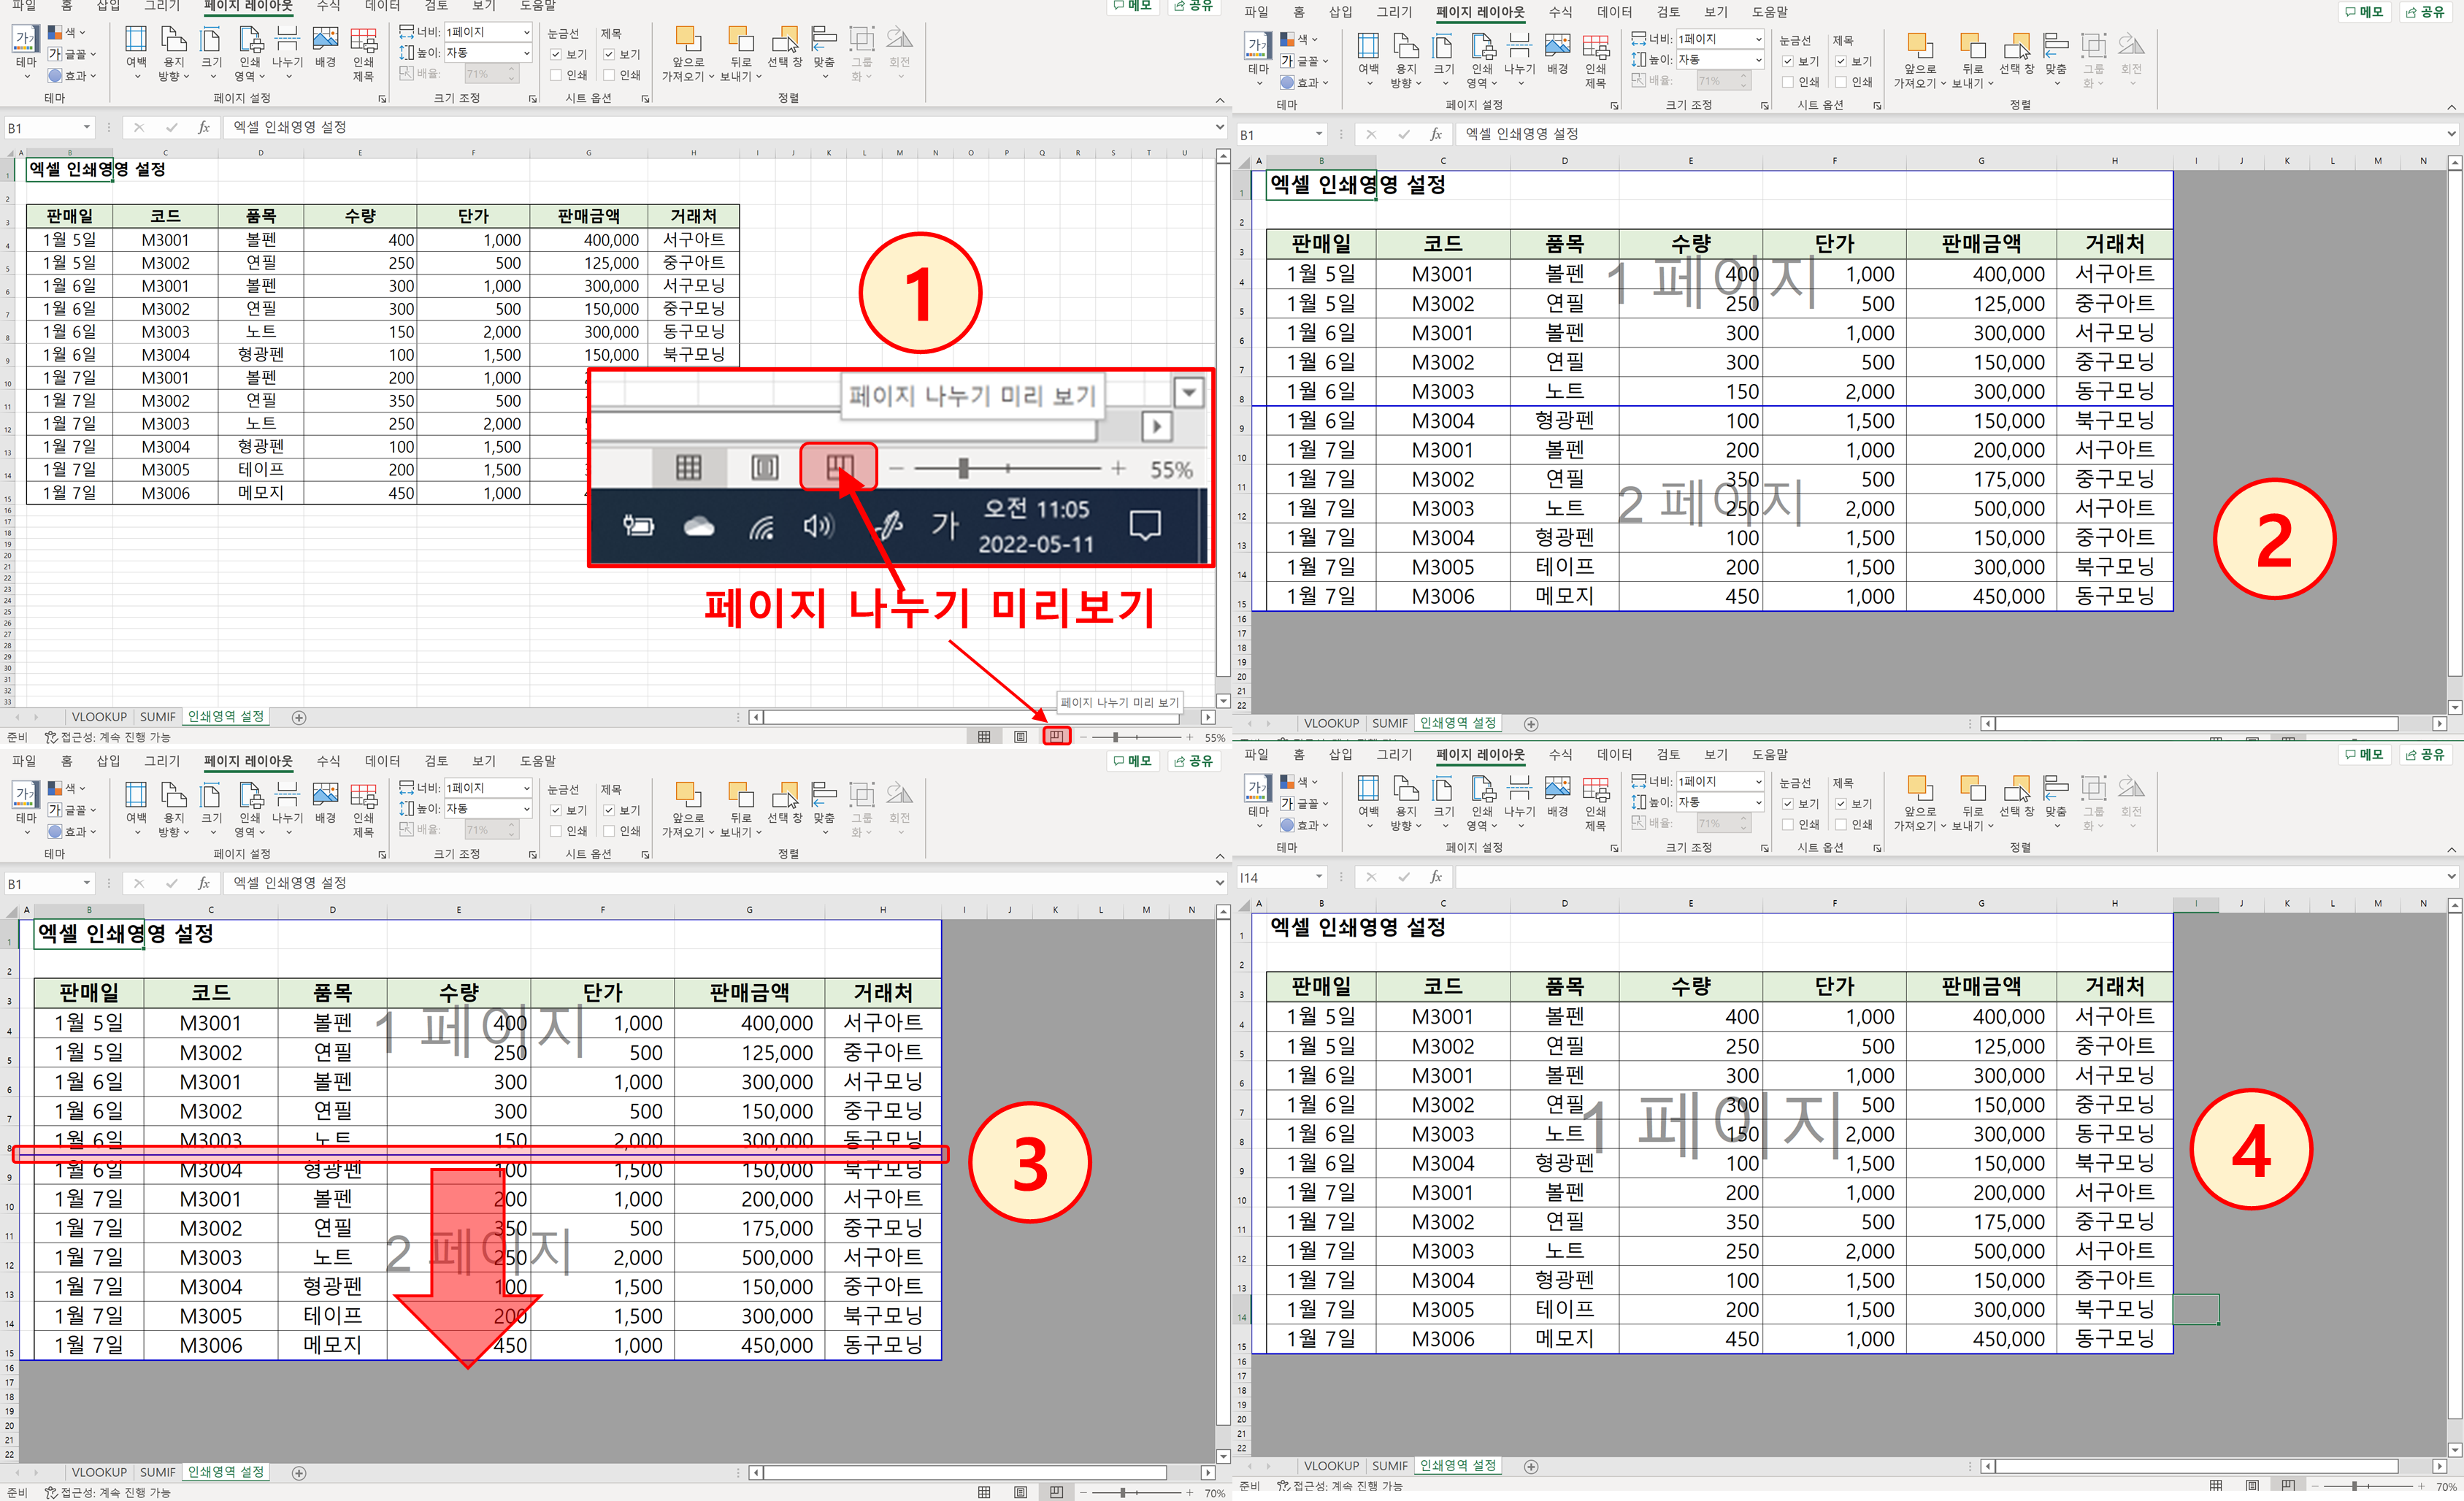Viewport: 2464px width, 1501px height.
Task: Click 용지 방향 orientation icon in panel 1
Action: point(174,52)
